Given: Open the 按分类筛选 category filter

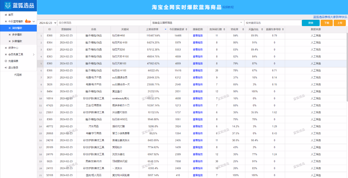Looking at the screenshot, I should [104, 23].
